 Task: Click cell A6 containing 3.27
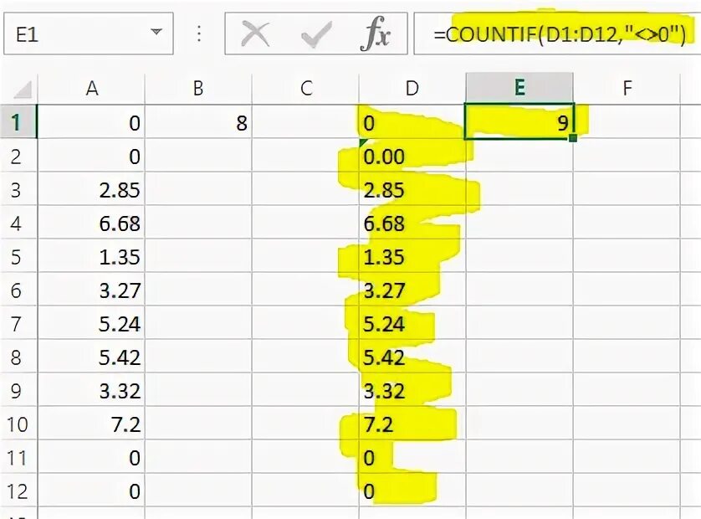pos(92,290)
